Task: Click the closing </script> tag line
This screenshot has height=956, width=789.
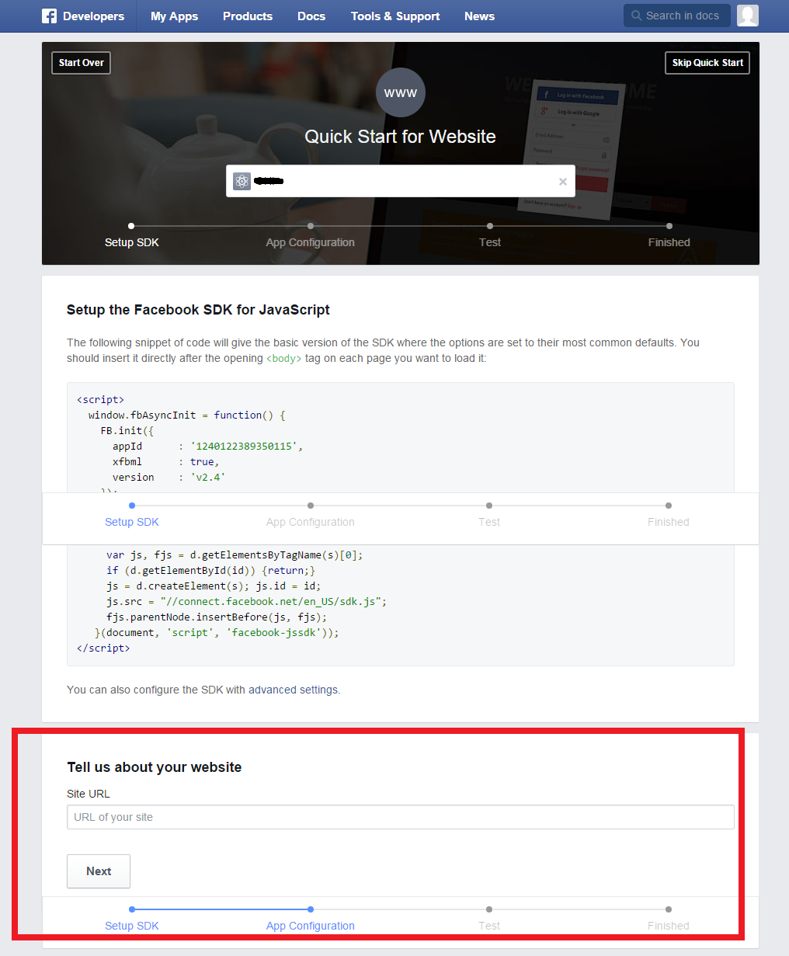Action: pyautogui.click(x=103, y=648)
